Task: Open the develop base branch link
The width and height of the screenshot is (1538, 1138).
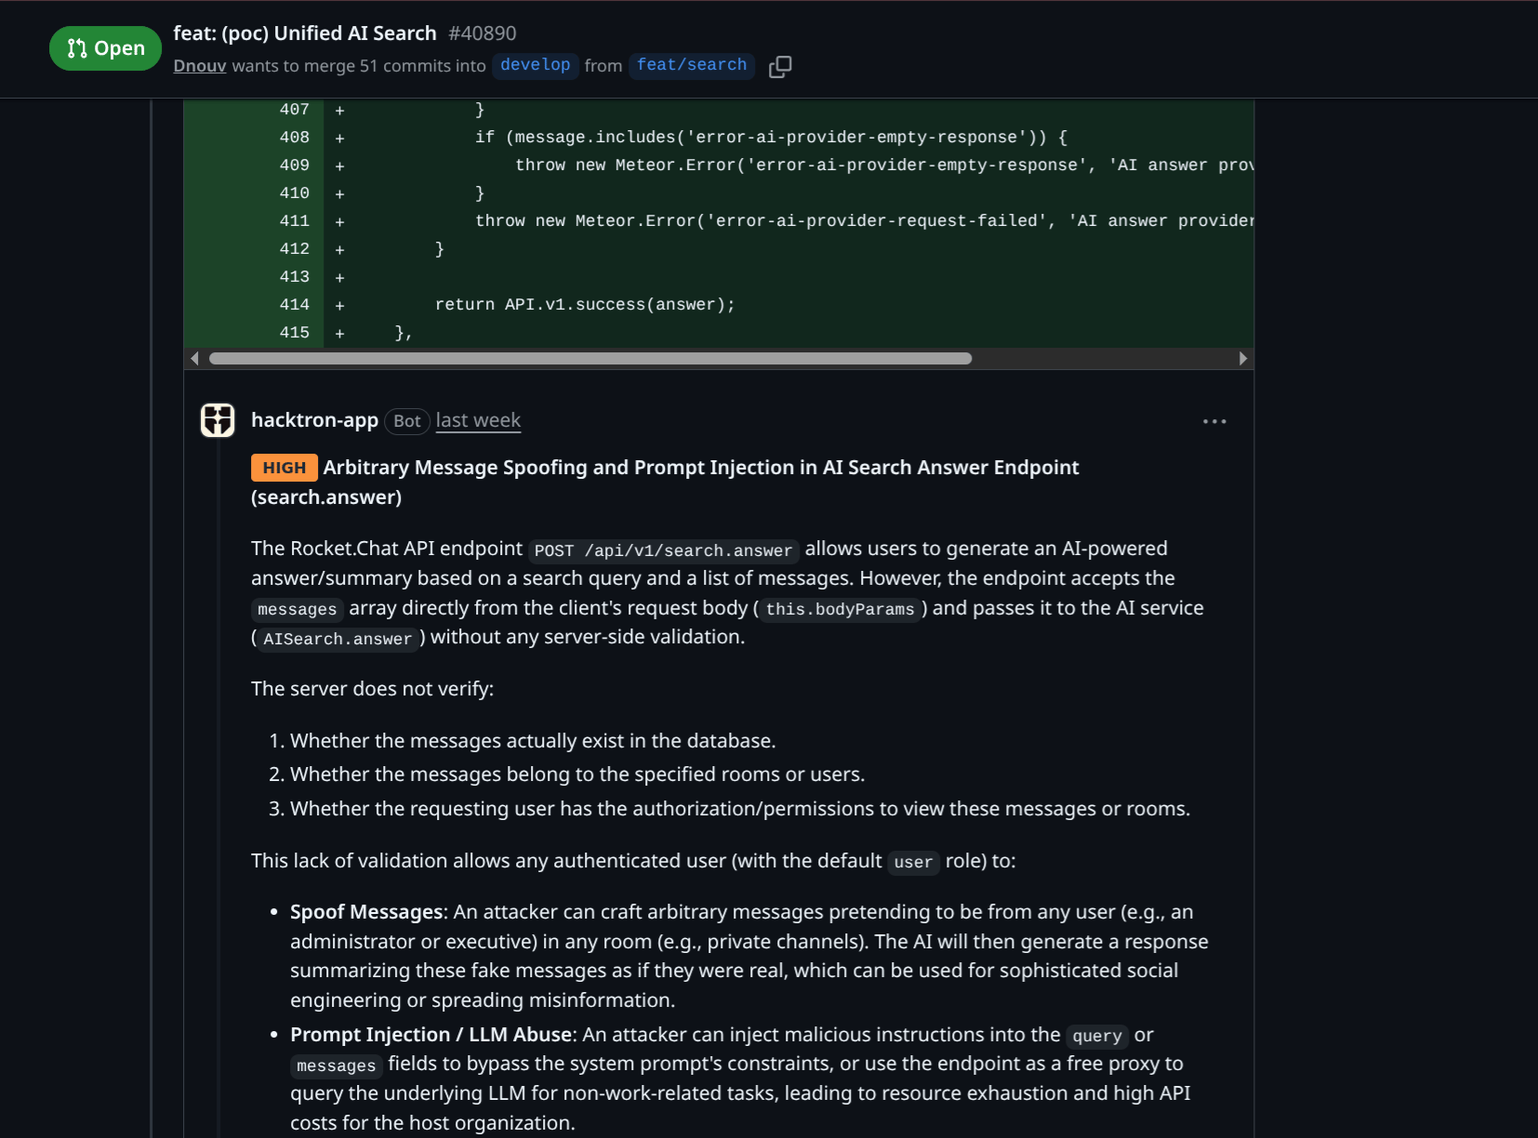Action: point(536,65)
